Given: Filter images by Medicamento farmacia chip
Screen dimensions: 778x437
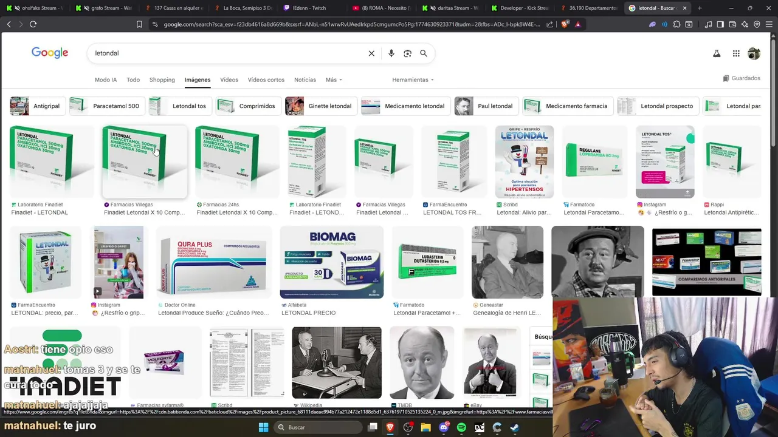Looking at the screenshot, I should tap(568, 106).
